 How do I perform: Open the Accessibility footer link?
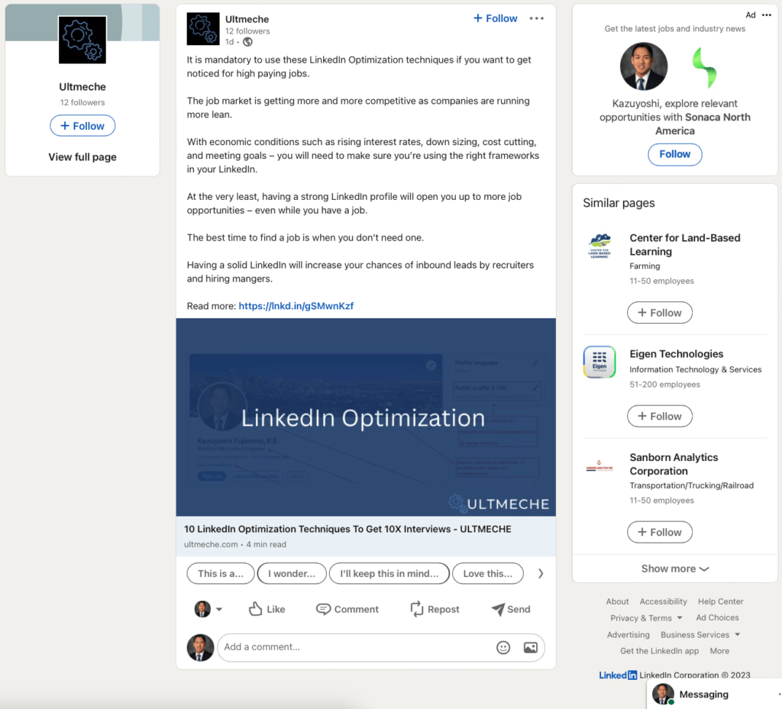pos(664,601)
